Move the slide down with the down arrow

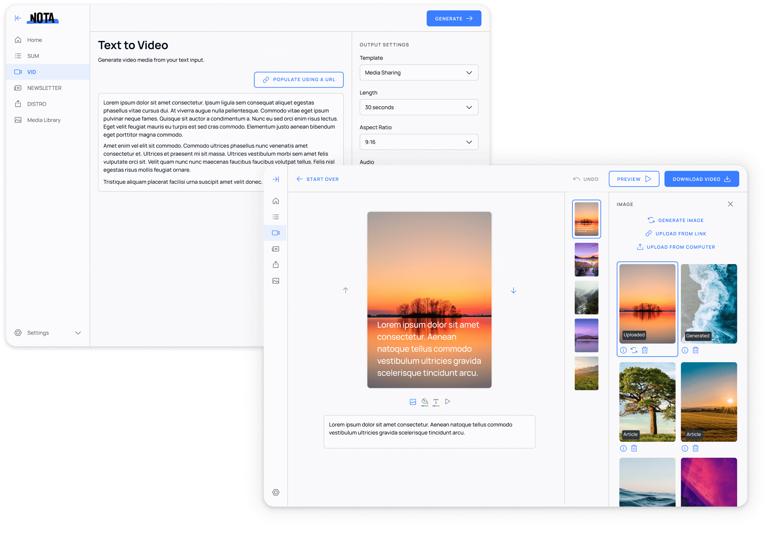click(x=514, y=291)
